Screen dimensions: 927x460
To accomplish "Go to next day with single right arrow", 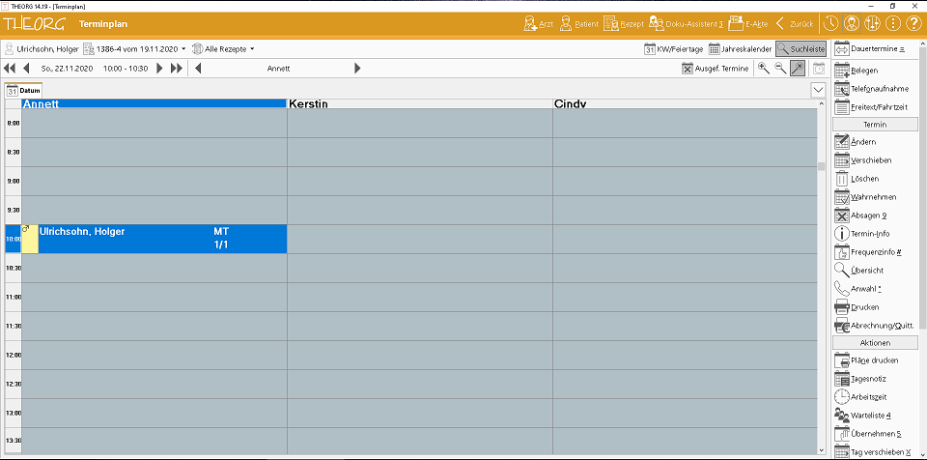I will pos(159,68).
